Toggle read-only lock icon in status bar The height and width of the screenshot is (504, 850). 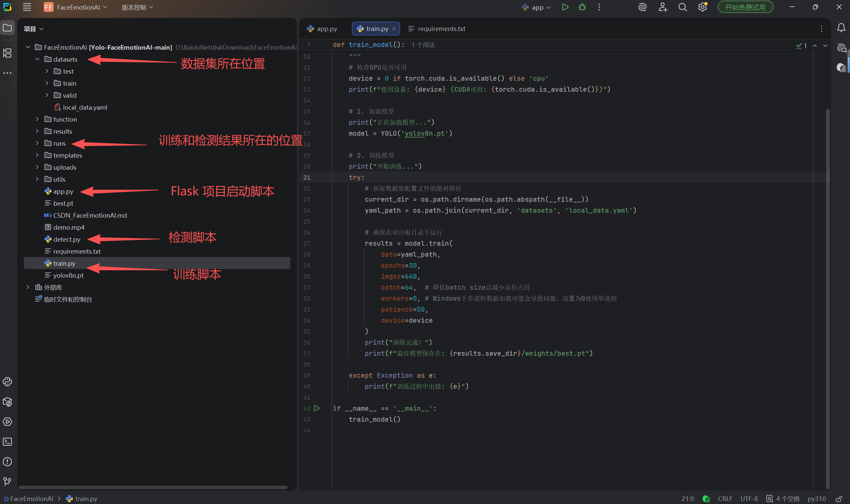839,499
